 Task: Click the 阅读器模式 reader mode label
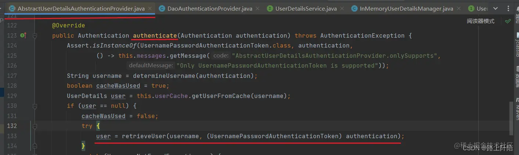point(480,21)
